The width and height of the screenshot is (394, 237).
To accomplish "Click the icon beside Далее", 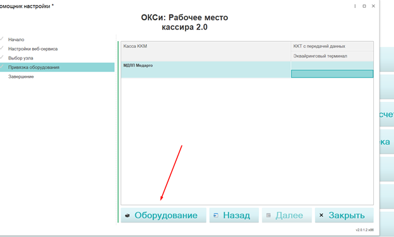I will click(x=268, y=216).
